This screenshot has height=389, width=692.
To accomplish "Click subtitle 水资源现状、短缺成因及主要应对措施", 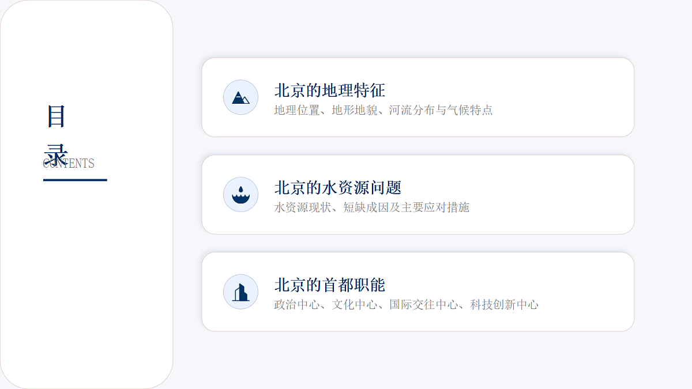I will 372,207.
